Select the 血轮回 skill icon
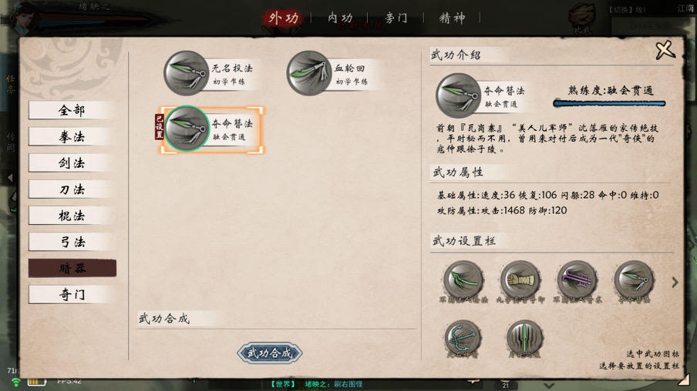The height and width of the screenshot is (391, 697). pos(309,73)
